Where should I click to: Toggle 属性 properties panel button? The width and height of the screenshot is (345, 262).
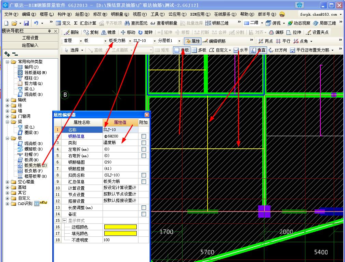click(193, 41)
